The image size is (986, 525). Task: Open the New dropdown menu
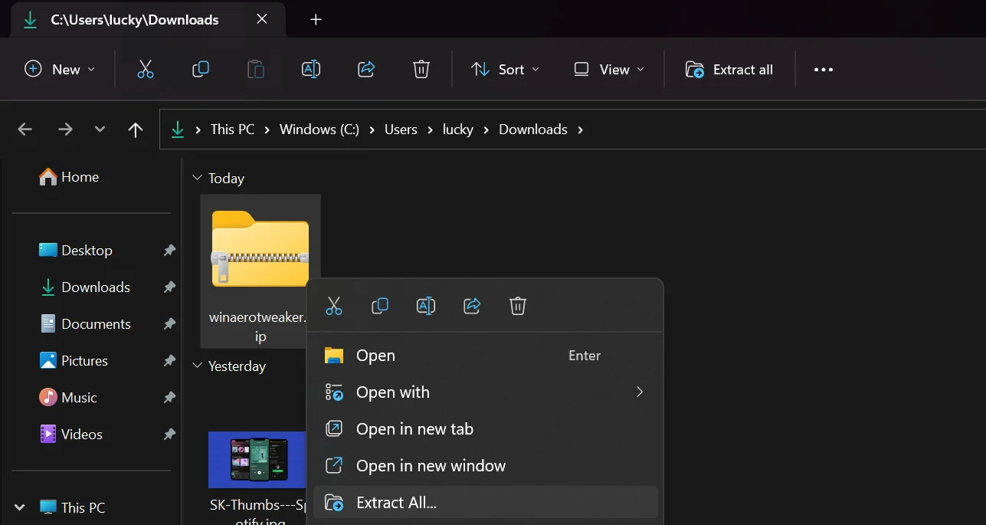pyautogui.click(x=60, y=70)
